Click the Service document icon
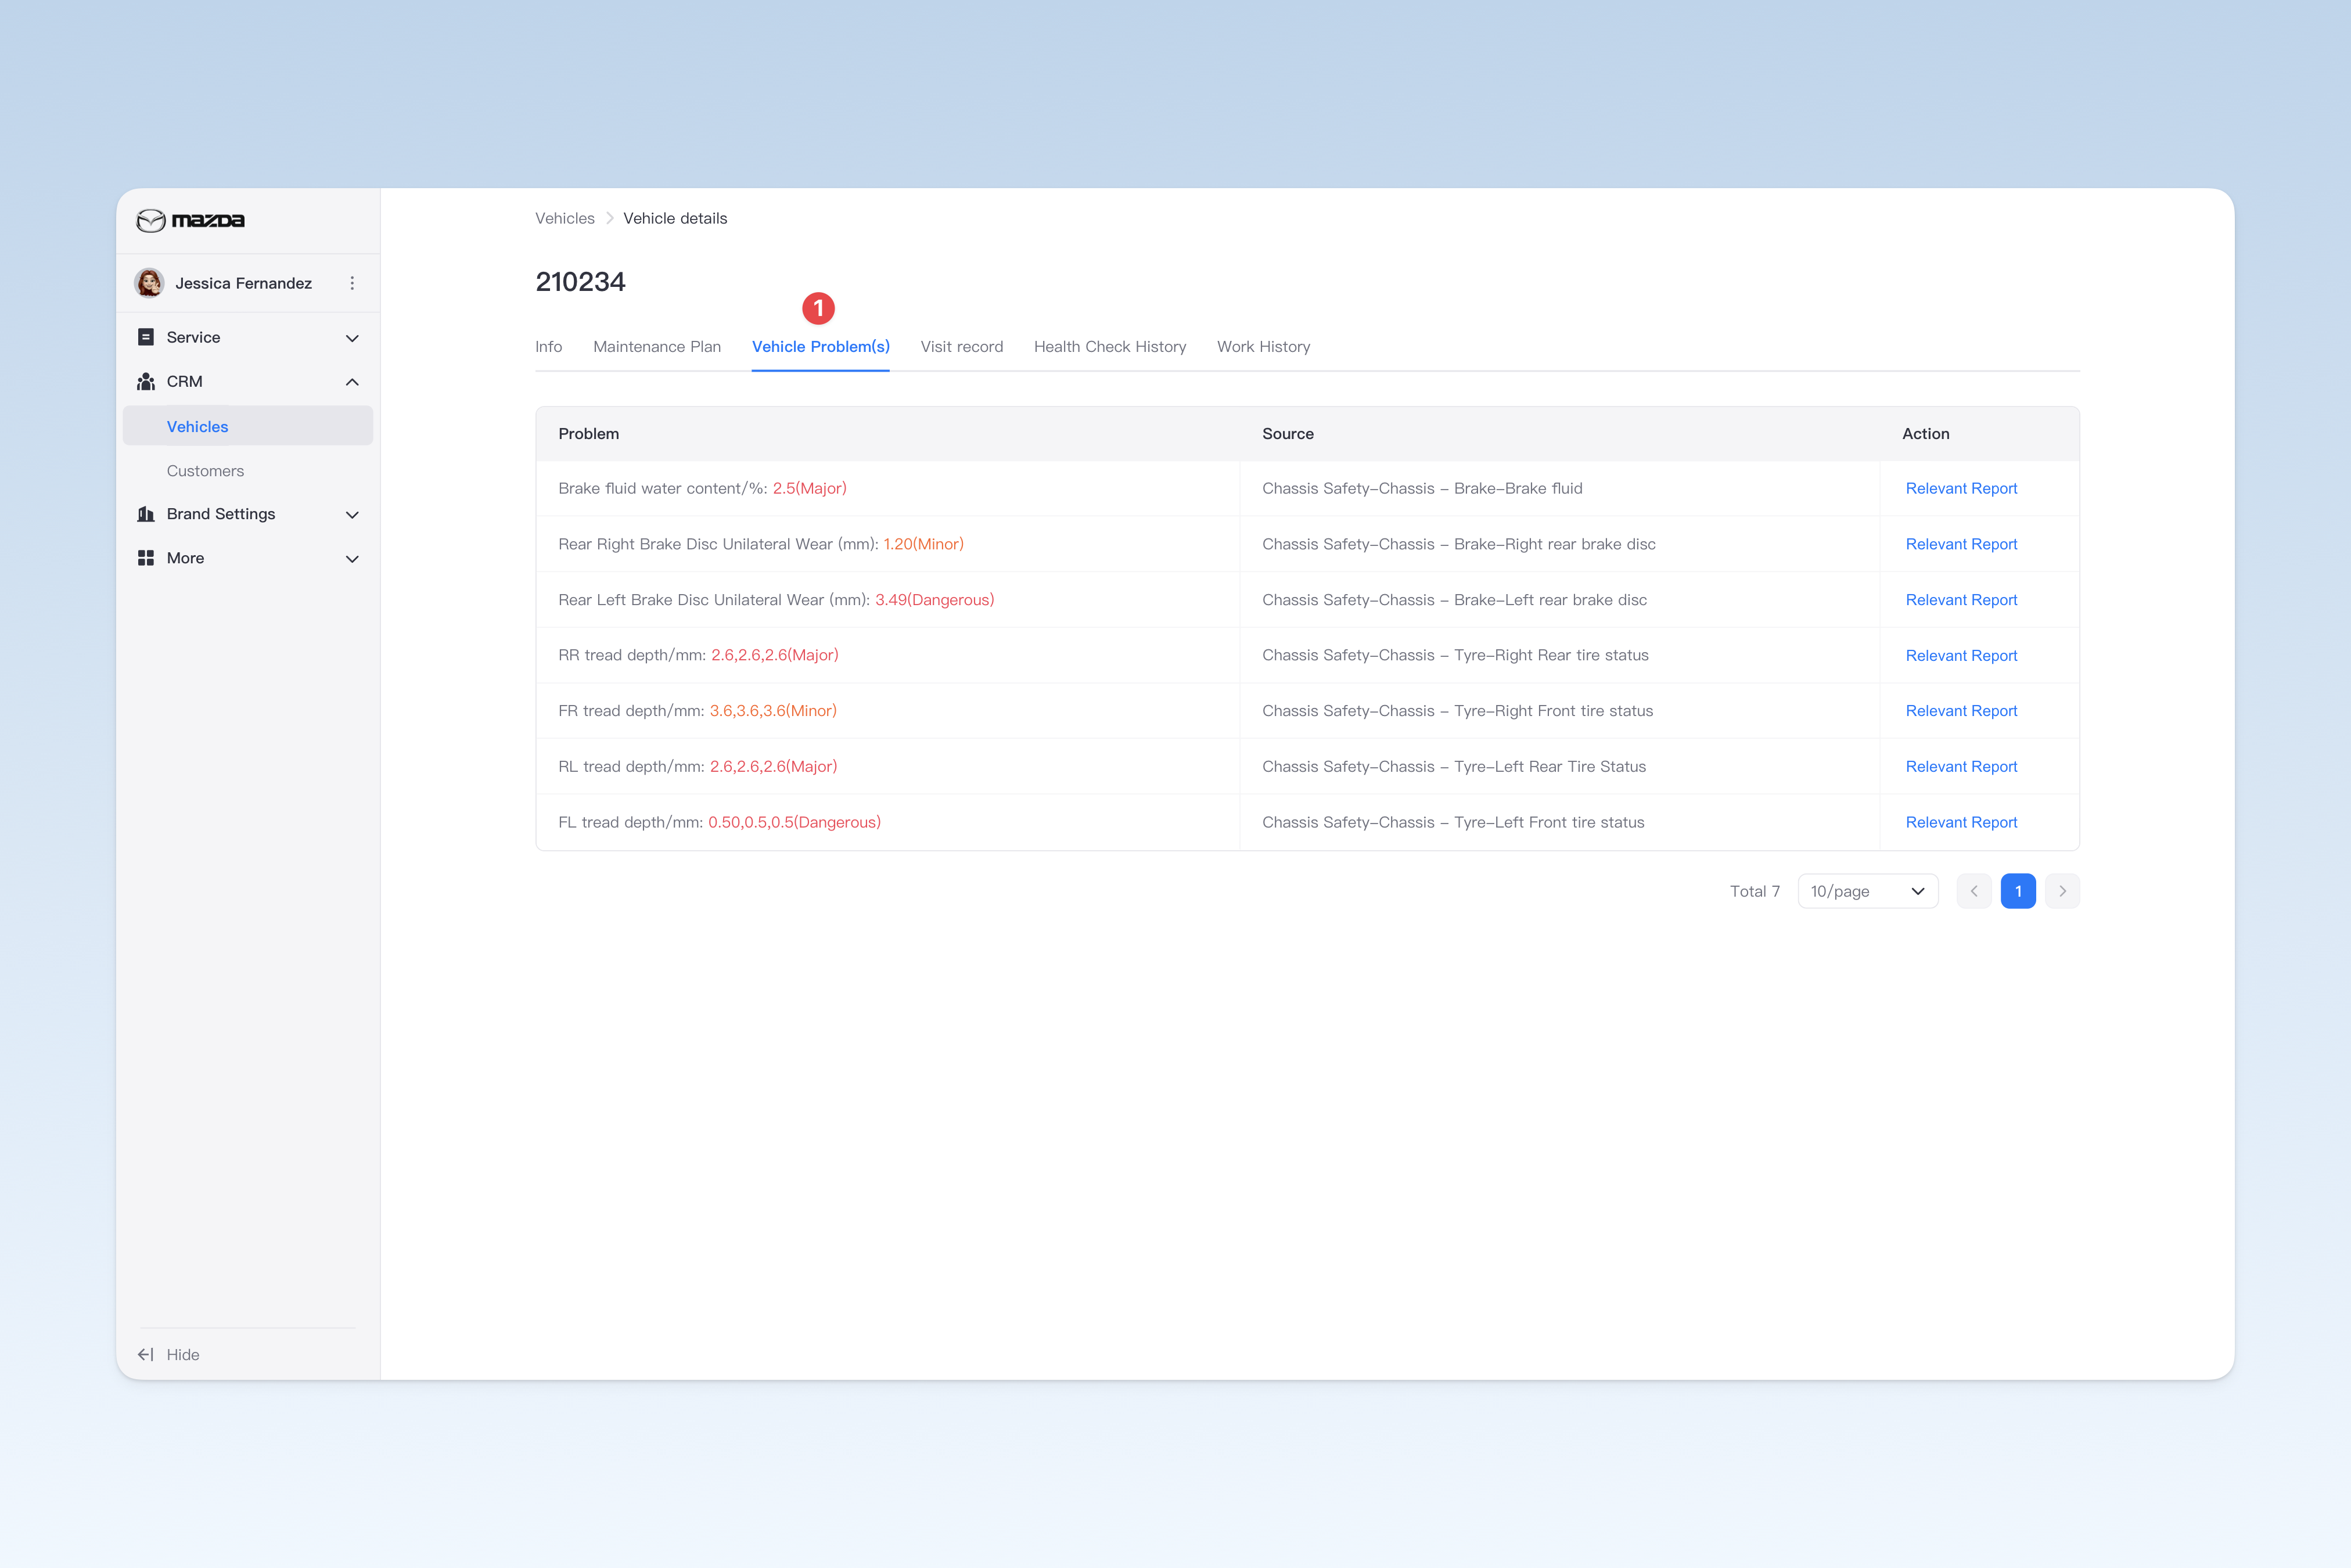The width and height of the screenshot is (2351, 1568). point(146,337)
